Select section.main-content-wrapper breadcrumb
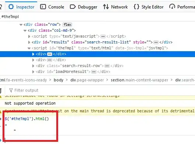Screen dimensions: 195x144 click(x=139, y=80)
